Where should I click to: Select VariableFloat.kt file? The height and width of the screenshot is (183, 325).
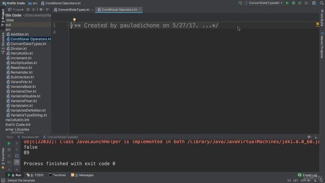(x=24, y=101)
